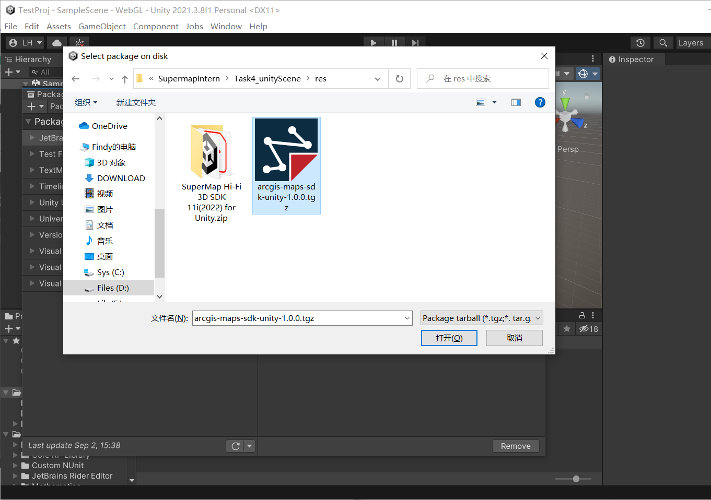
Task: Select 视频 videos folder in sidebar
Action: pyautogui.click(x=99, y=194)
